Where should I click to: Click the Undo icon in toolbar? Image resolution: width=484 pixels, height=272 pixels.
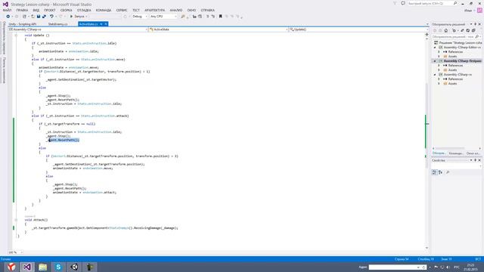(x=51, y=17)
